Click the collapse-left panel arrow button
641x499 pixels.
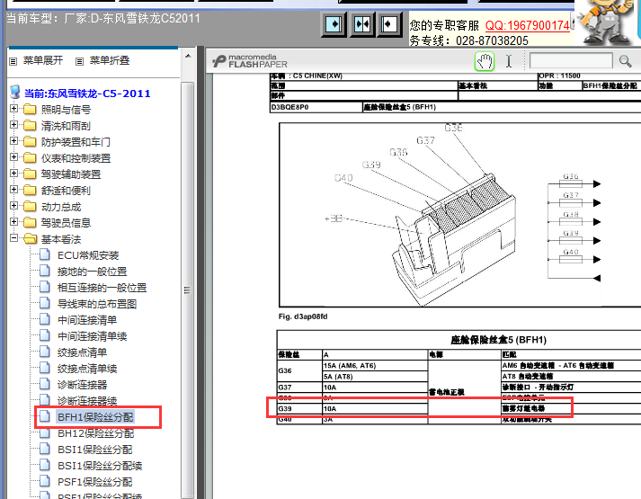coord(389,24)
